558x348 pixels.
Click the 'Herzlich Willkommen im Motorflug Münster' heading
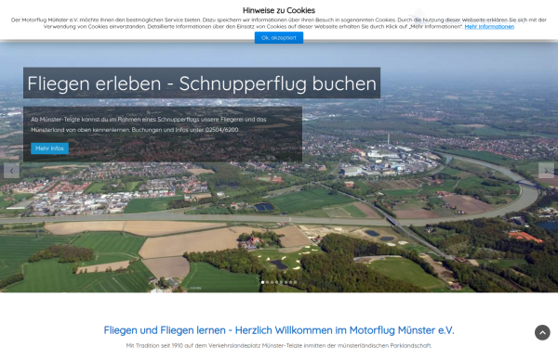pos(279,330)
